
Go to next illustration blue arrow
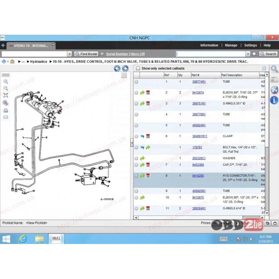(x=125, y=69)
